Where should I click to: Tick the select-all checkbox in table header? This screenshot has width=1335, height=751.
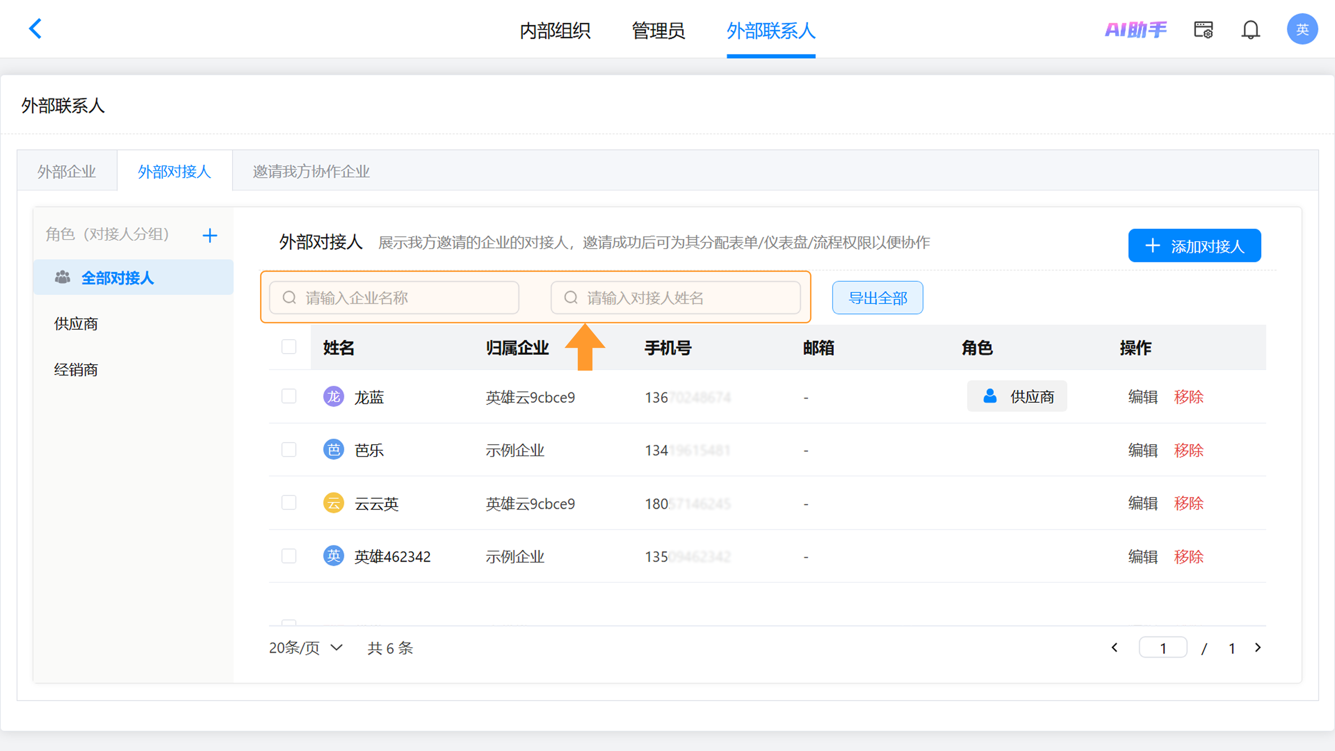coord(289,347)
